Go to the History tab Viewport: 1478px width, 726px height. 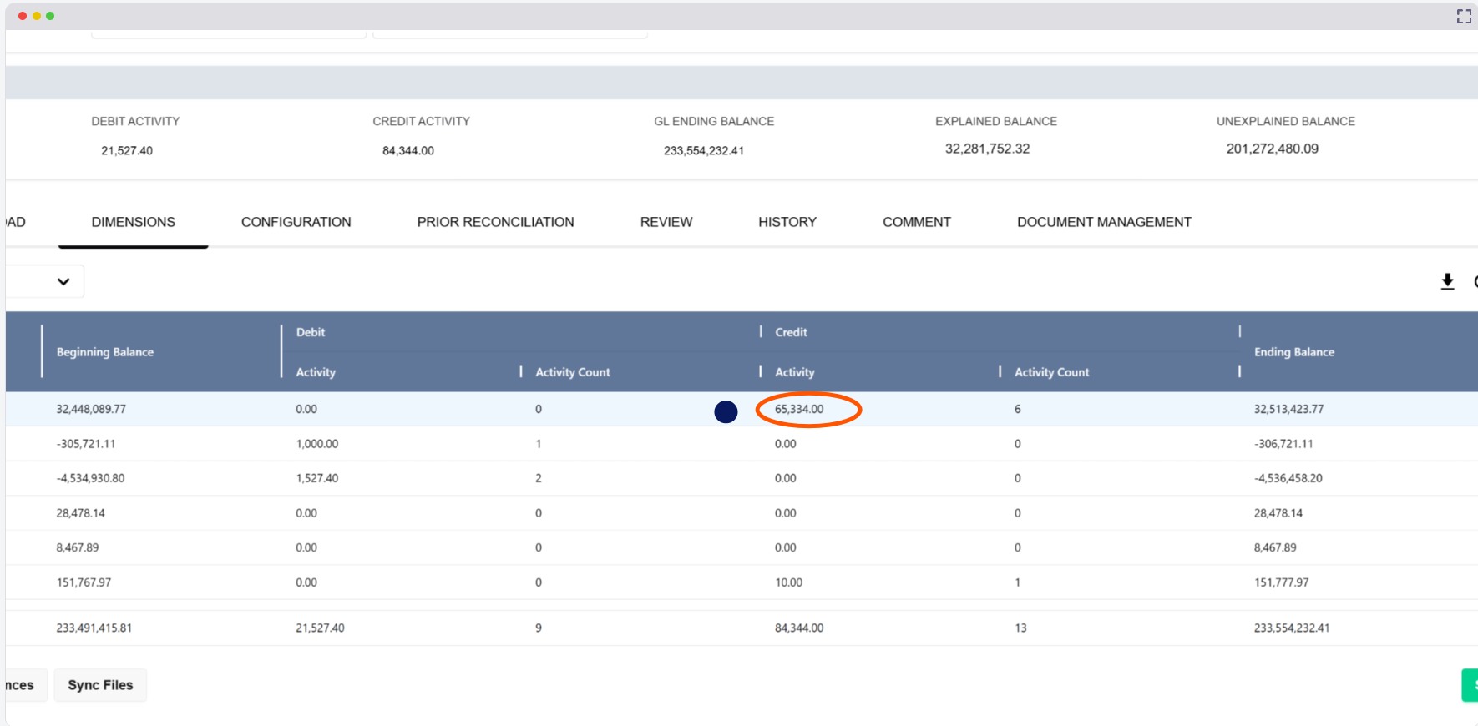(x=787, y=222)
